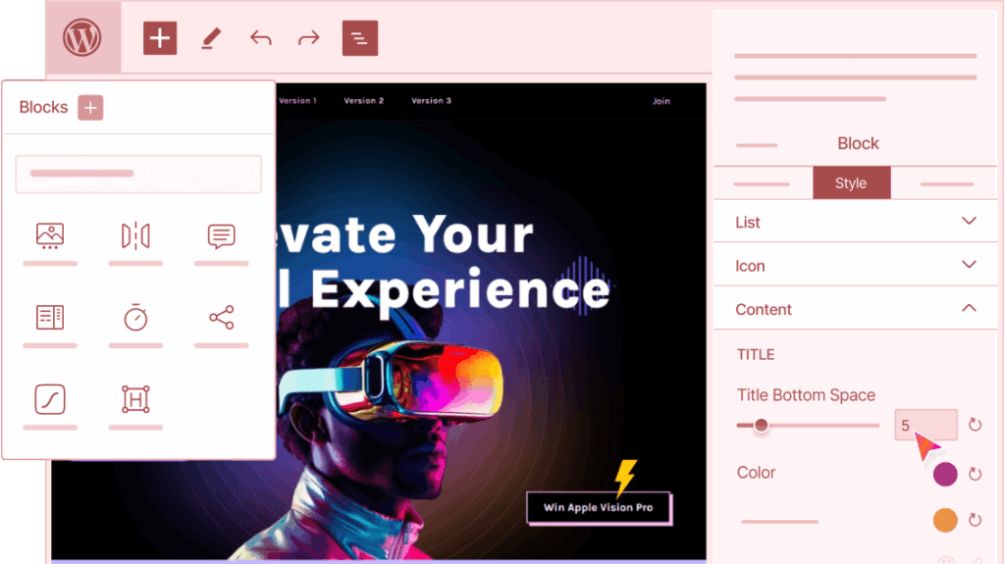Click the redo arrow

pyautogui.click(x=309, y=38)
